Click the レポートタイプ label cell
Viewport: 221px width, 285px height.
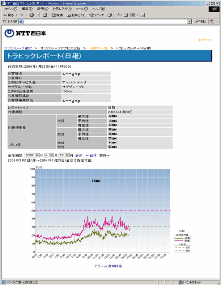(58, 108)
